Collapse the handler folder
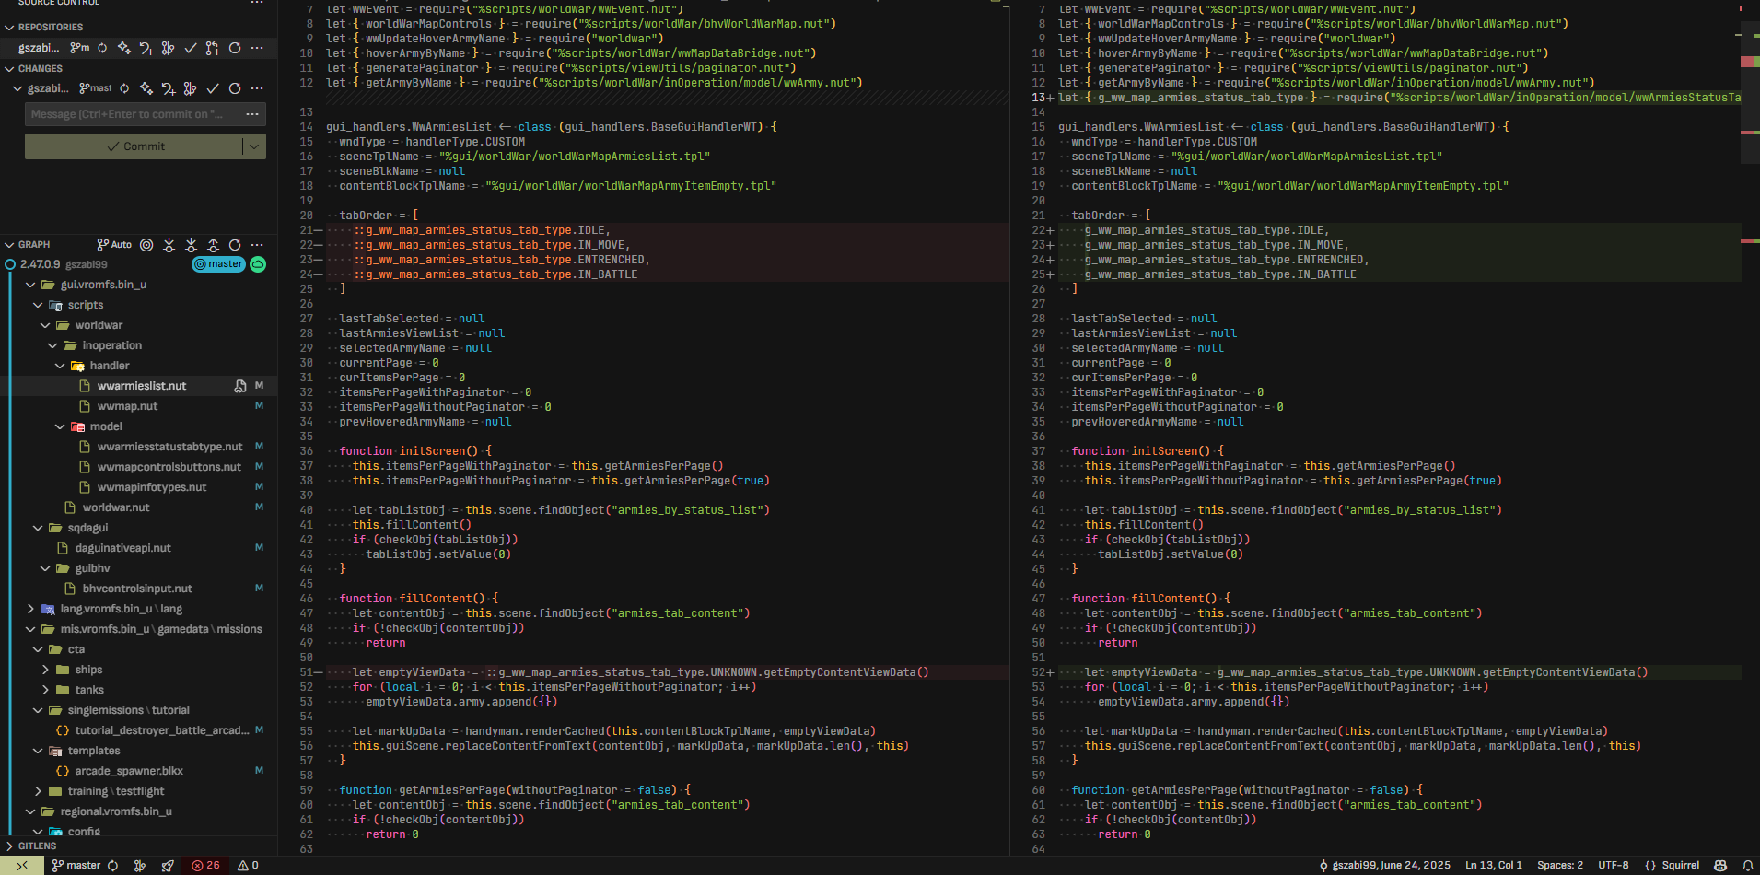Viewport: 1760px width, 875px height. click(61, 366)
